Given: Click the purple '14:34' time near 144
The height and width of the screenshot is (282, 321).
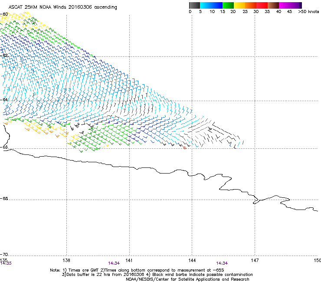Looking at the screenshot, I should (222, 263).
